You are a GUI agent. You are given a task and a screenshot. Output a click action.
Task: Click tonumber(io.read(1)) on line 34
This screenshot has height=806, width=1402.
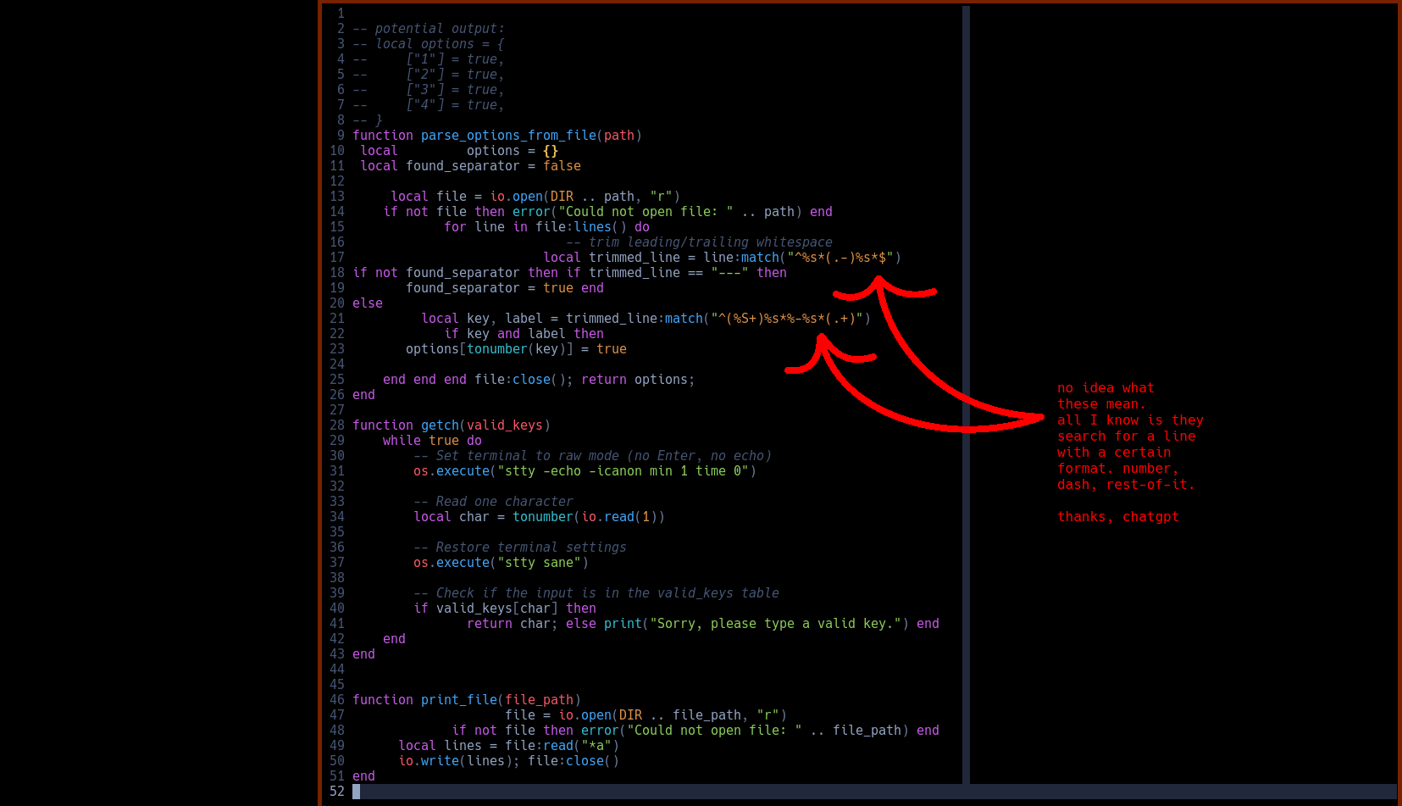pos(589,516)
